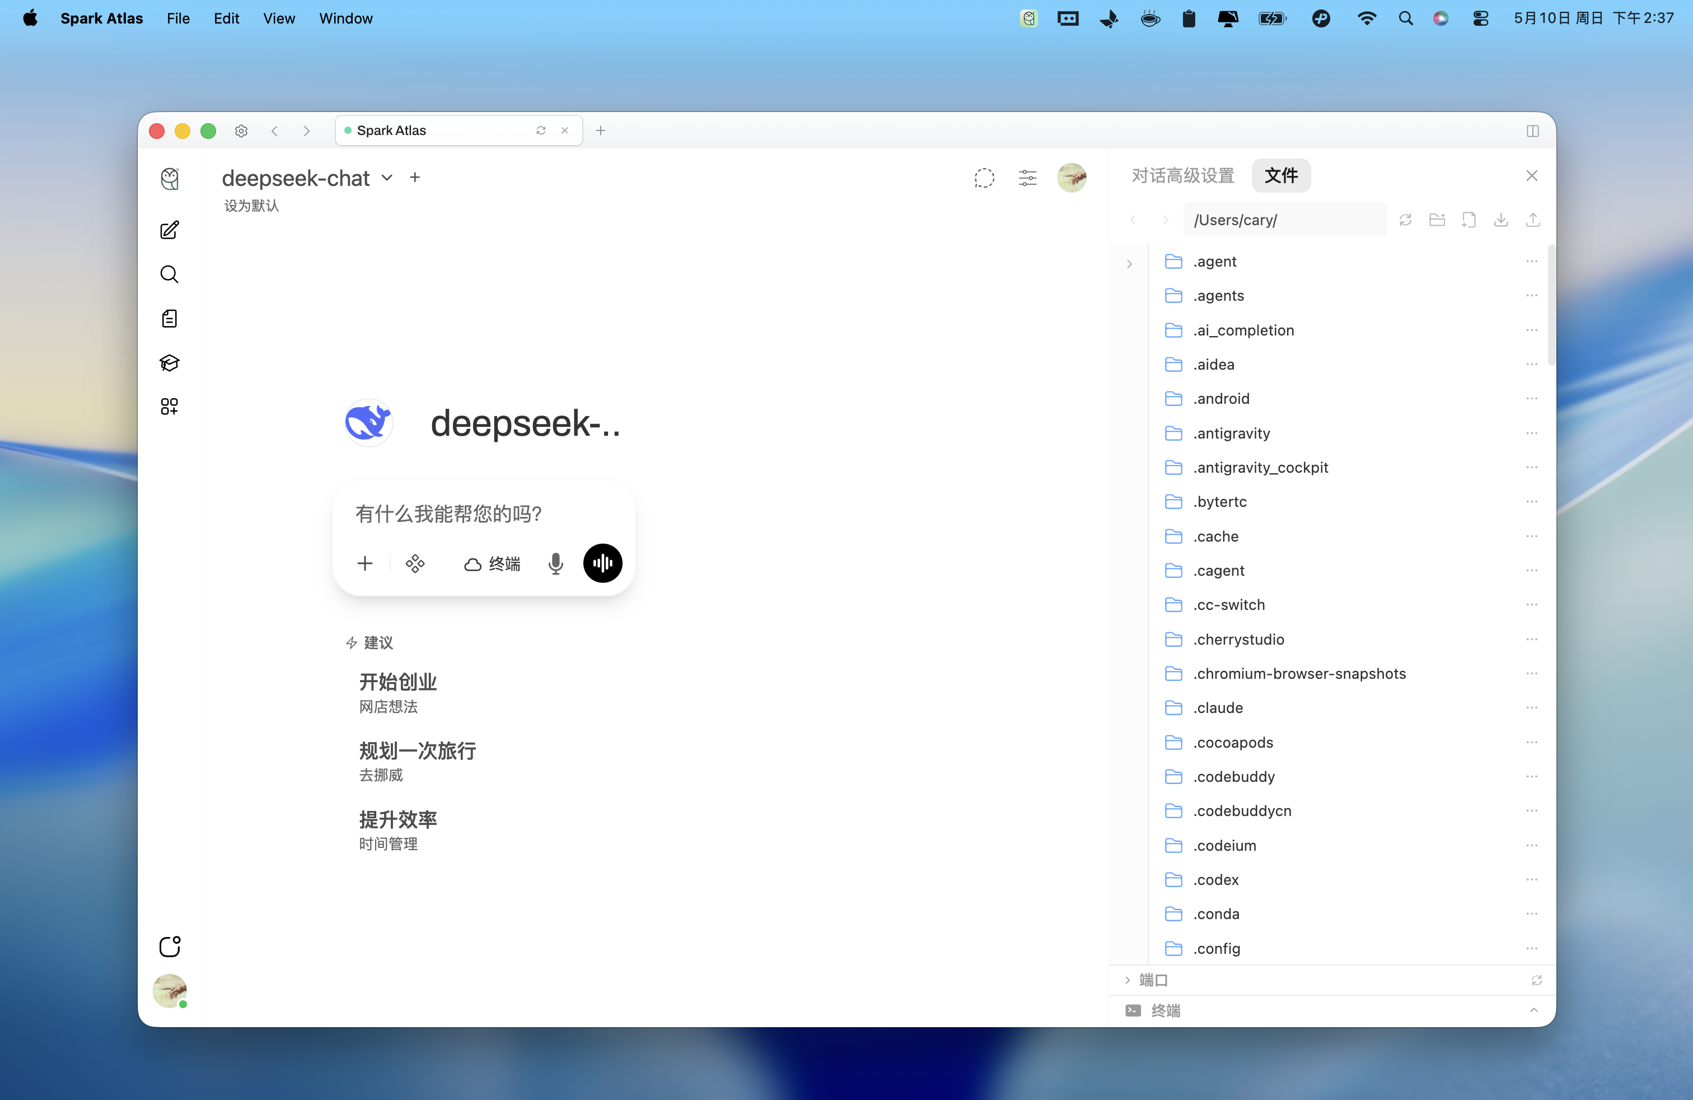Navigate back with title bar arrow
The height and width of the screenshot is (1100, 1693).
point(274,131)
